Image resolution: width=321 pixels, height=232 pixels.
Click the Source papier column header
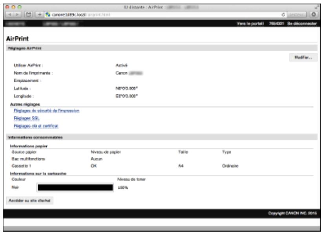tap(24, 152)
